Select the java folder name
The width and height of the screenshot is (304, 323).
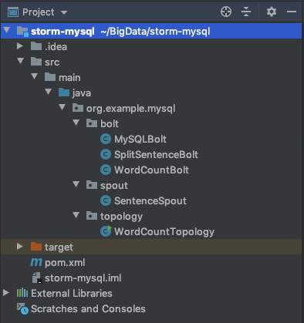[x=82, y=93]
